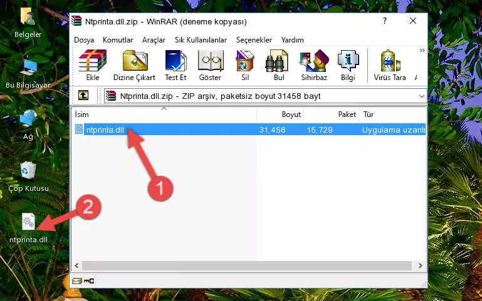
Task: Select the ntprinta.dll desktop file icon
Action: coord(28,228)
